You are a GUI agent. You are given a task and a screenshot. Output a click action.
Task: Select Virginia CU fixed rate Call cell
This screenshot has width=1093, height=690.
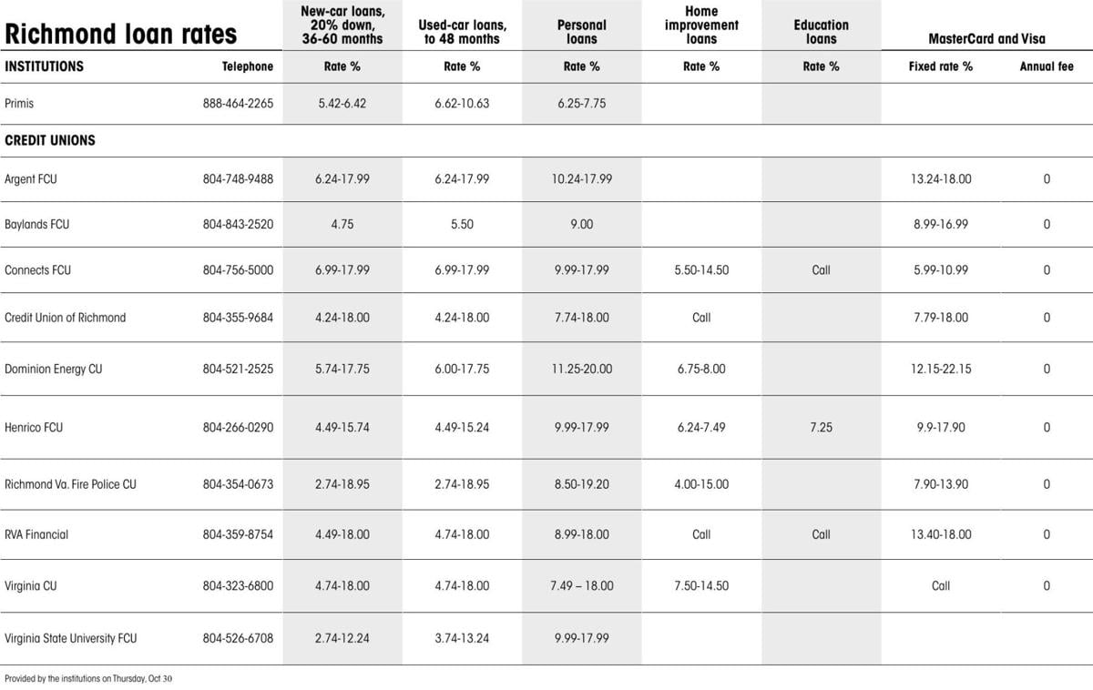coord(941,586)
